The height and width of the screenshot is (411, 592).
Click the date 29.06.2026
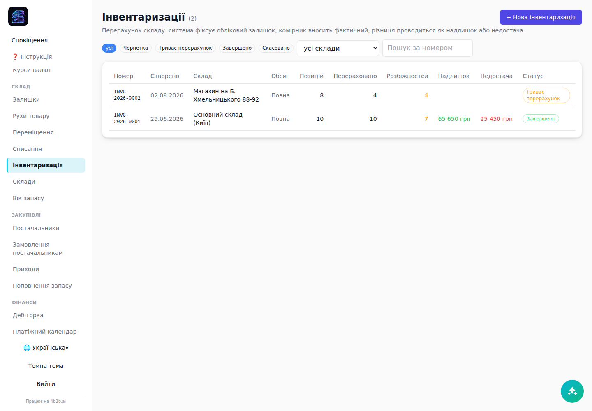[x=167, y=119]
